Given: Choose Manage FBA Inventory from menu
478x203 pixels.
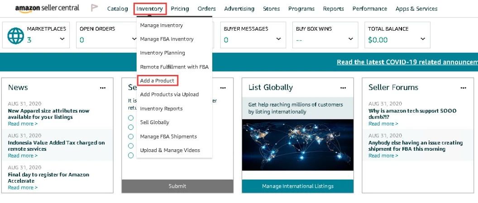Looking at the screenshot, I should (x=167, y=39).
